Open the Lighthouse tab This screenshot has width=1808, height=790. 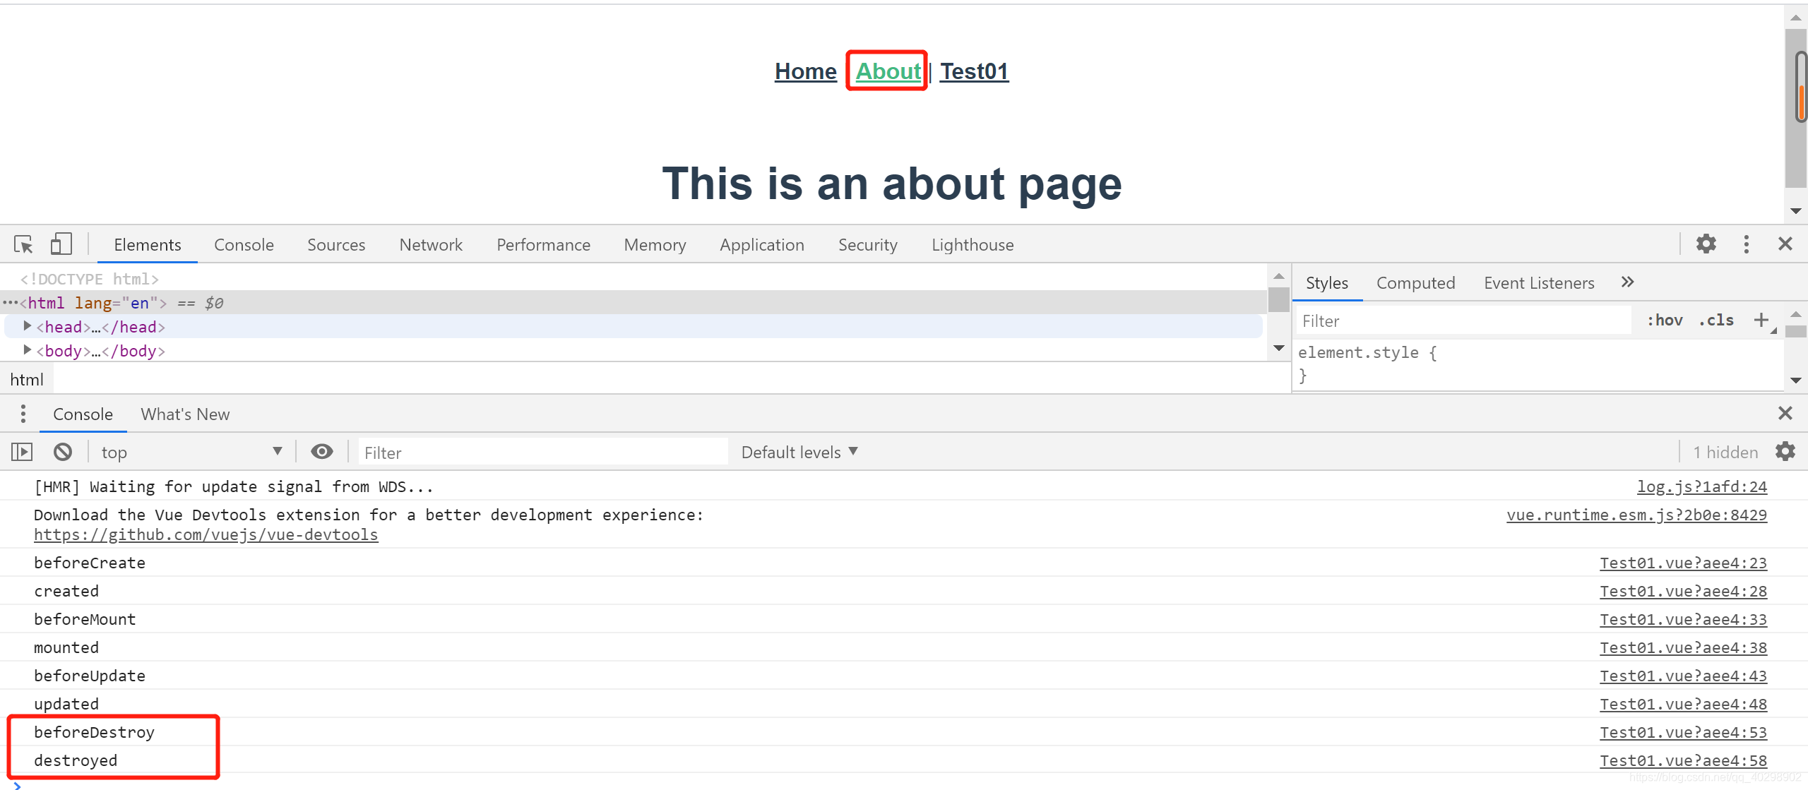click(973, 244)
